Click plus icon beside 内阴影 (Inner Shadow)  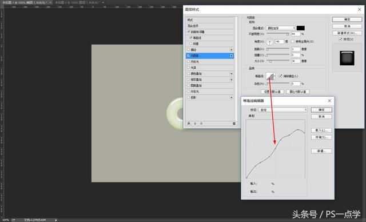[x=231, y=55]
